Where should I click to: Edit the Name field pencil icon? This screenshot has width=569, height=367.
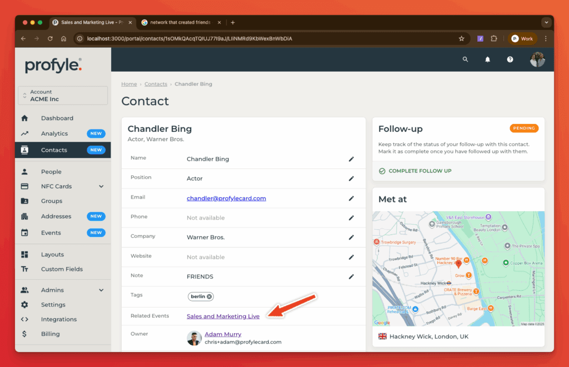click(x=351, y=159)
